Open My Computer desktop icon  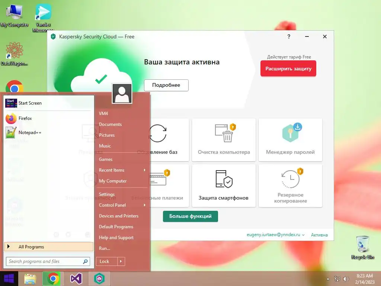coord(15,16)
